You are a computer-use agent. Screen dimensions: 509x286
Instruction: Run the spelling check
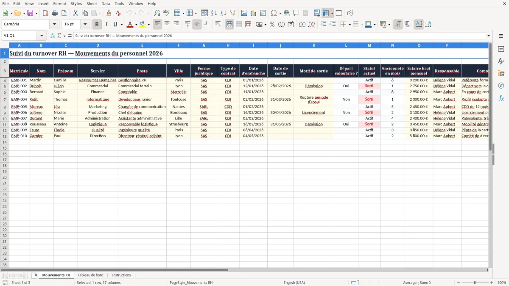click(166, 13)
